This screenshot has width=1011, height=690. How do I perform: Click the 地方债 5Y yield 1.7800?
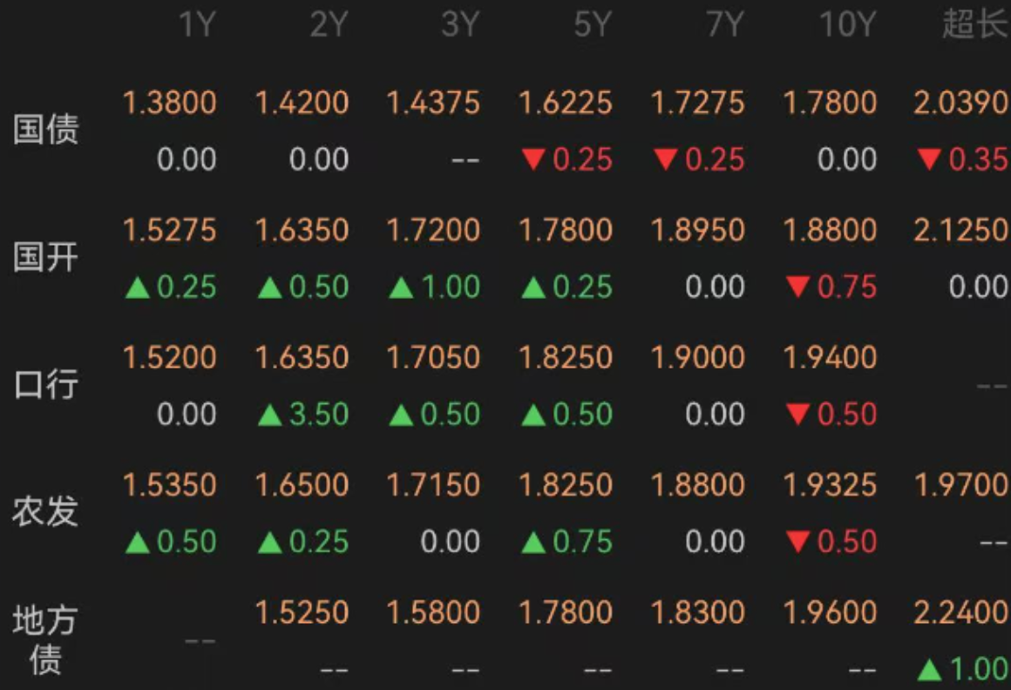[566, 612]
